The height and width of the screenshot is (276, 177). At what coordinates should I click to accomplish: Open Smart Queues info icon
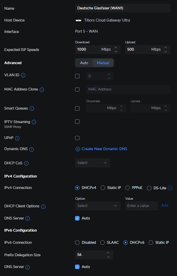pyautogui.click(x=32, y=109)
